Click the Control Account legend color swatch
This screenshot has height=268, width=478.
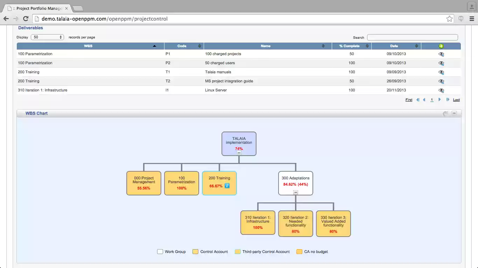195,251
